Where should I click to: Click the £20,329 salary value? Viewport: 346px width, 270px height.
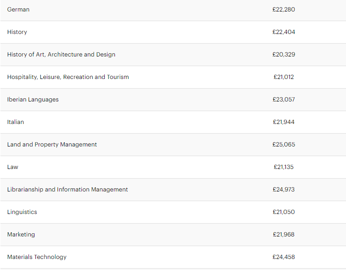click(x=284, y=55)
